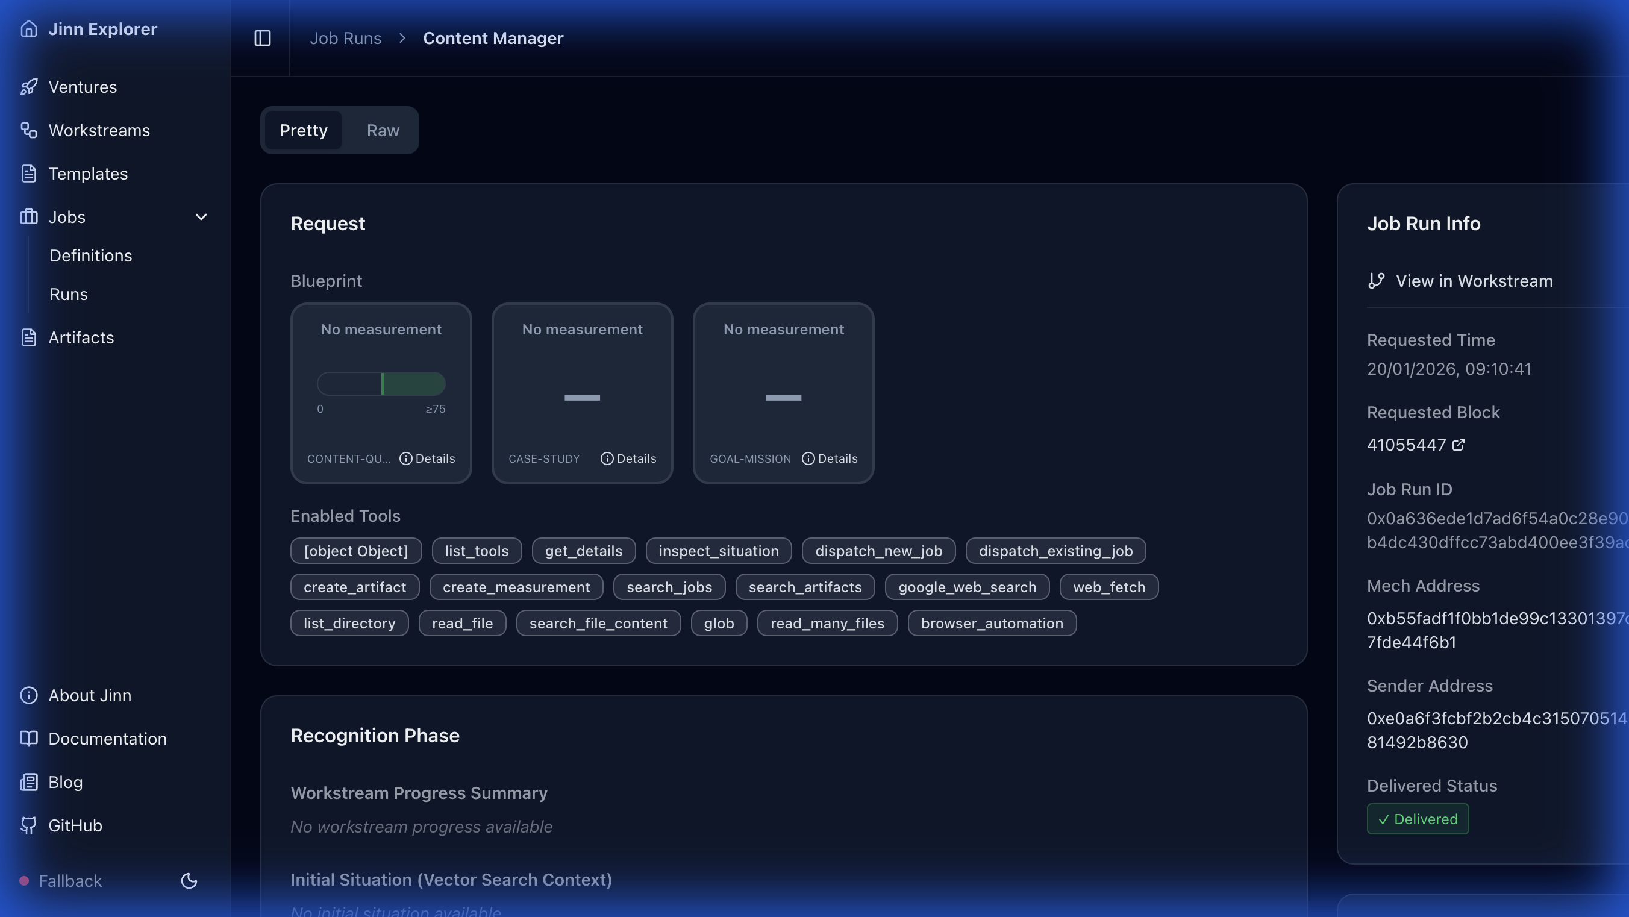Open Details for the CASE-STUDY card
The height and width of the screenshot is (917, 1629).
pos(628,458)
